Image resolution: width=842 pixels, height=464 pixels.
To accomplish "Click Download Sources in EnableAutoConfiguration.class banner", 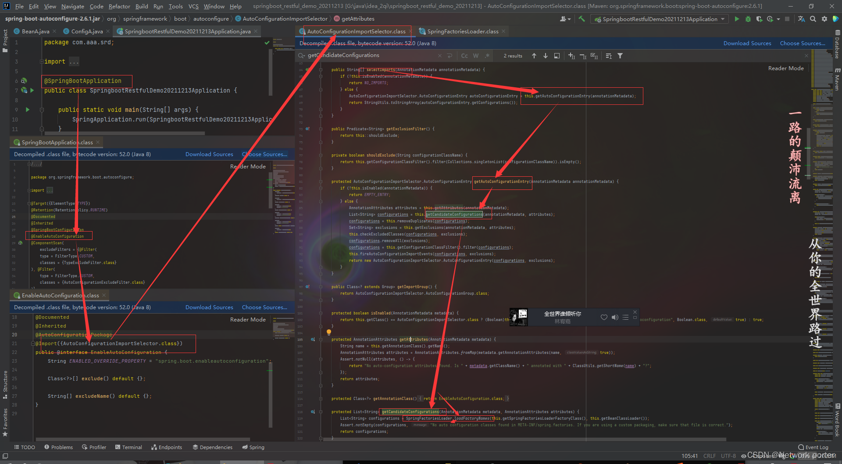I will tap(209, 307).
